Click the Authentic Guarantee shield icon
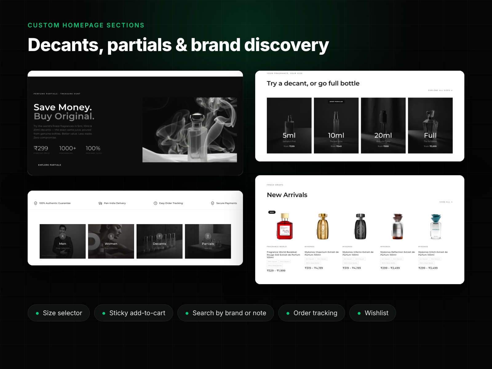This screenshot has width=492, height=369. [x=36, y=203]
